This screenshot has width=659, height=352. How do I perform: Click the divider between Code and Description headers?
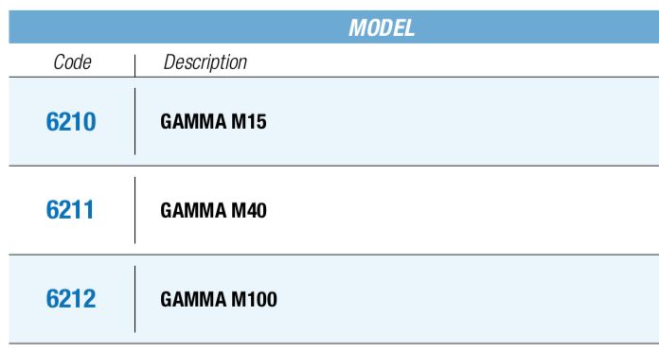[134, 65]
